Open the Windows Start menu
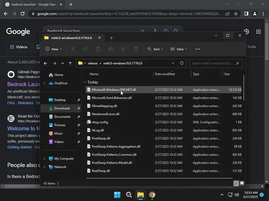Image resolution: width=269 pixels, height=201 pixels. point(117,195)
